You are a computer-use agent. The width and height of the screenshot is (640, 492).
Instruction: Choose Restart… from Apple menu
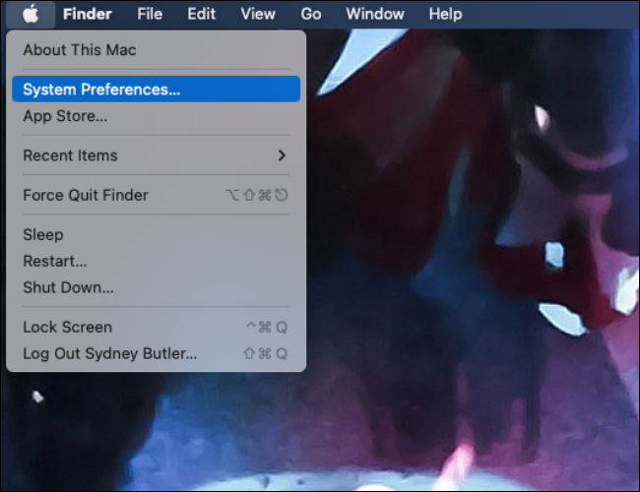[156, 261]
